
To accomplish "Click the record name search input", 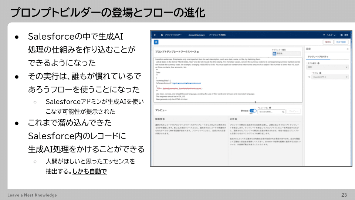I will click(271, 111).
